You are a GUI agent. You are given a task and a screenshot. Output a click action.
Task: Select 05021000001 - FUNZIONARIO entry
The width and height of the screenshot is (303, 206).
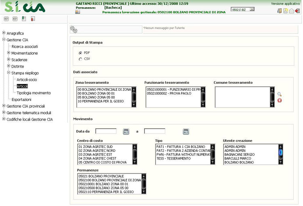[174, 89]
